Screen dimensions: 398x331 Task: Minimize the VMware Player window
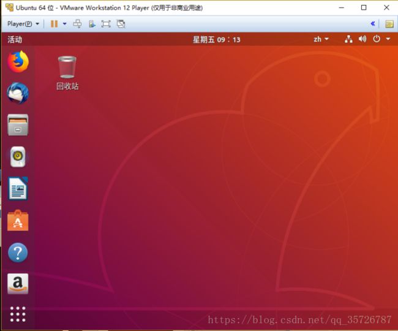click(342, 7)
